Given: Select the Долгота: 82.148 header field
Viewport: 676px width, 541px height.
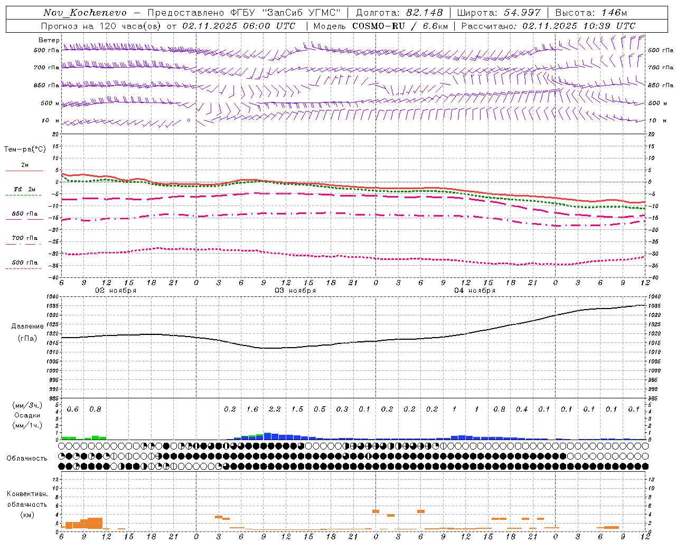Looking at the screenshot, I should pyautogui.click(x=399, y=13).
